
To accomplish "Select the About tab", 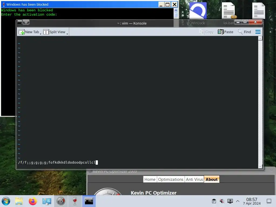I will point(212,179).
